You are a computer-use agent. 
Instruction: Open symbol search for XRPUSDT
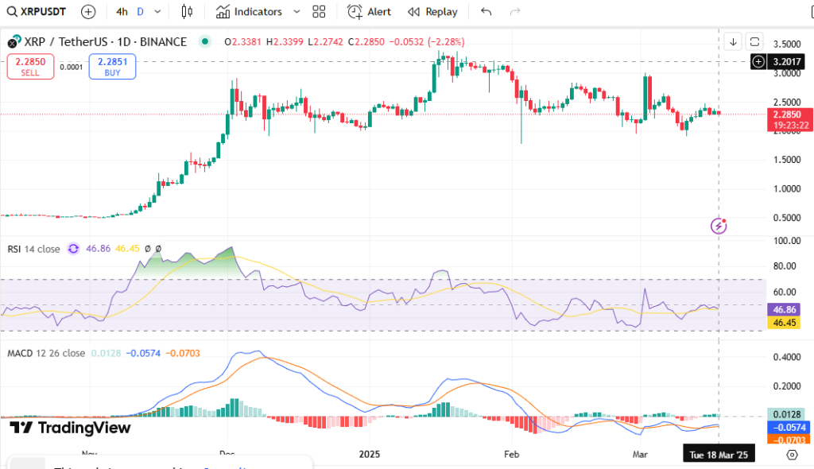[x=37, y=11]
